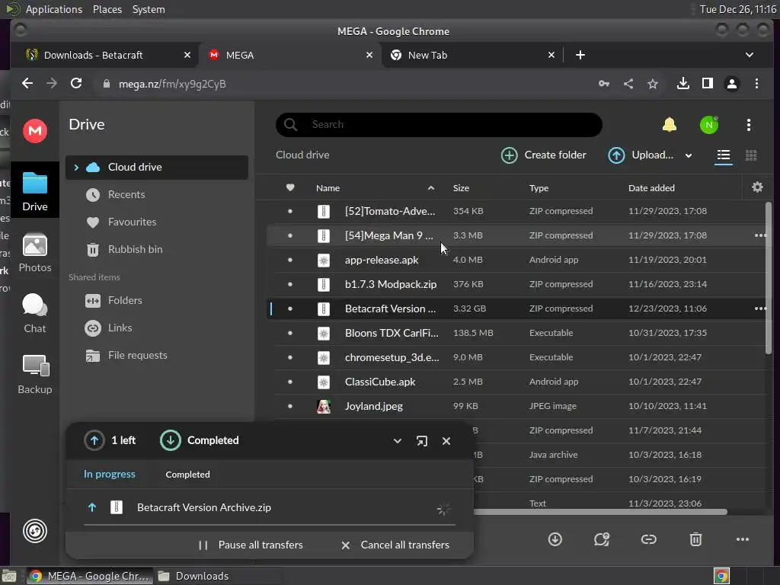Open Links item in sidebar
780x585 pixels.
point(157,328)
